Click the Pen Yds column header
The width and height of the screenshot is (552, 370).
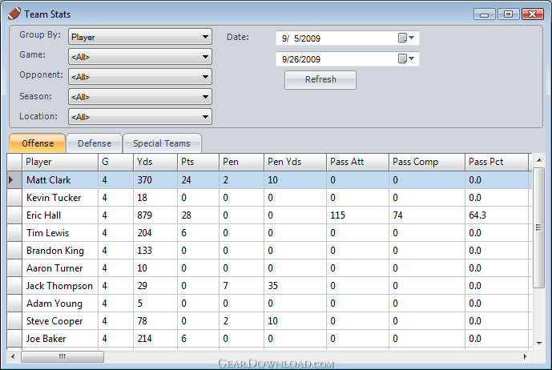[x=295, y=162]
